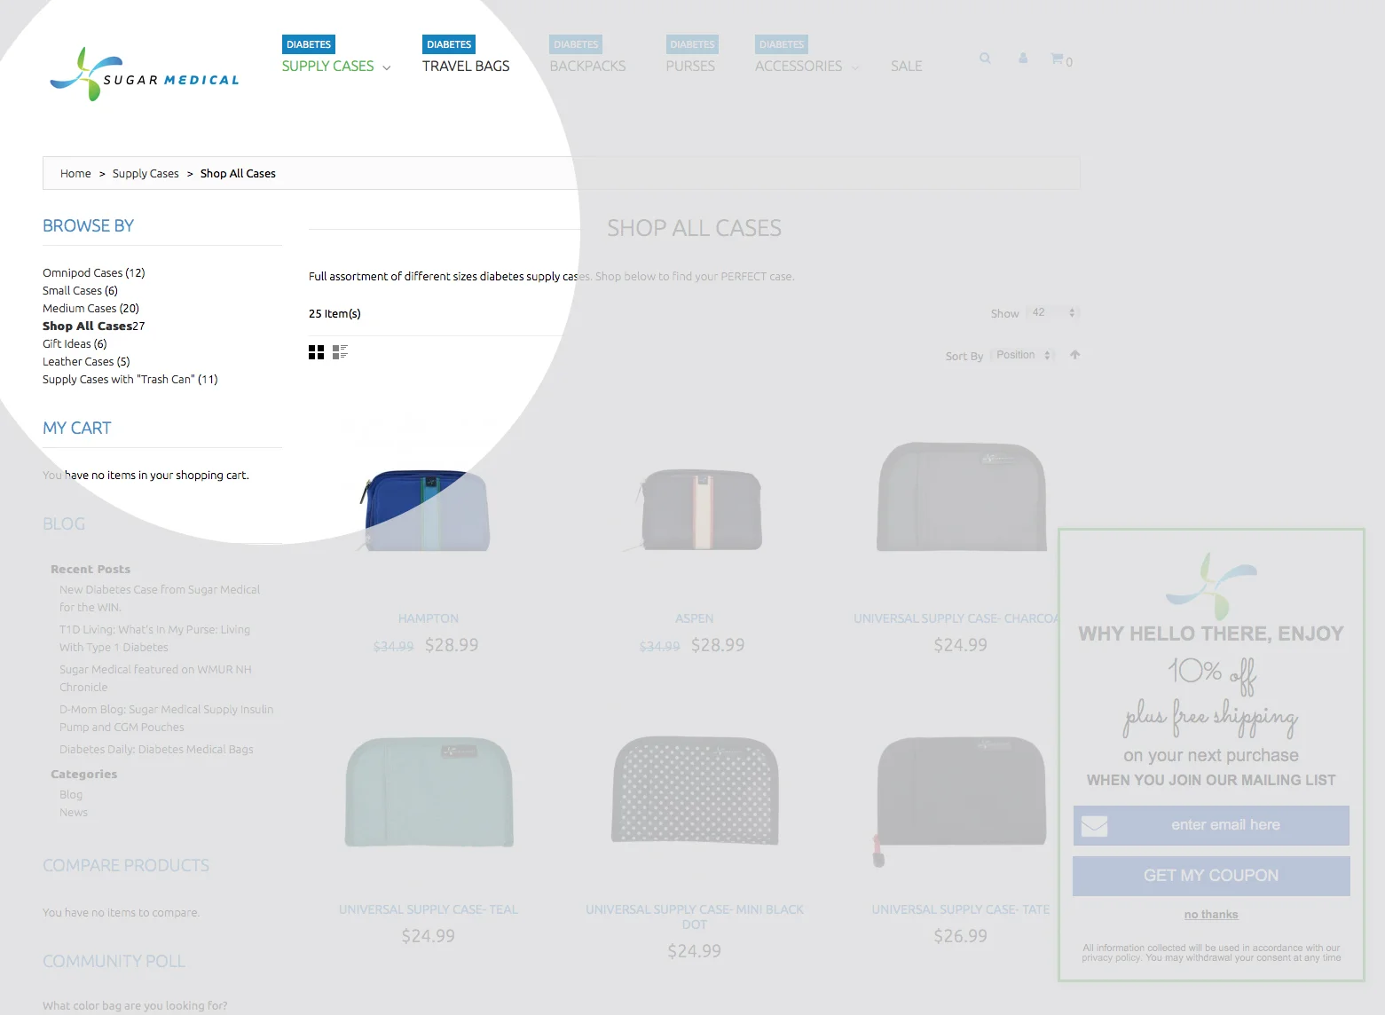Click the 25 Item(s) count text
The height and width of the screenshot is (1015, 1385).
tap(334, 314)
